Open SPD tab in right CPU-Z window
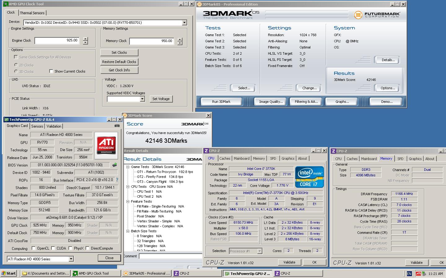 coord(400,159)
